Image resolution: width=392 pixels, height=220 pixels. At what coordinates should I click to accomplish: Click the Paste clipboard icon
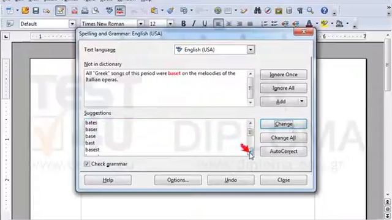[154, 10]
